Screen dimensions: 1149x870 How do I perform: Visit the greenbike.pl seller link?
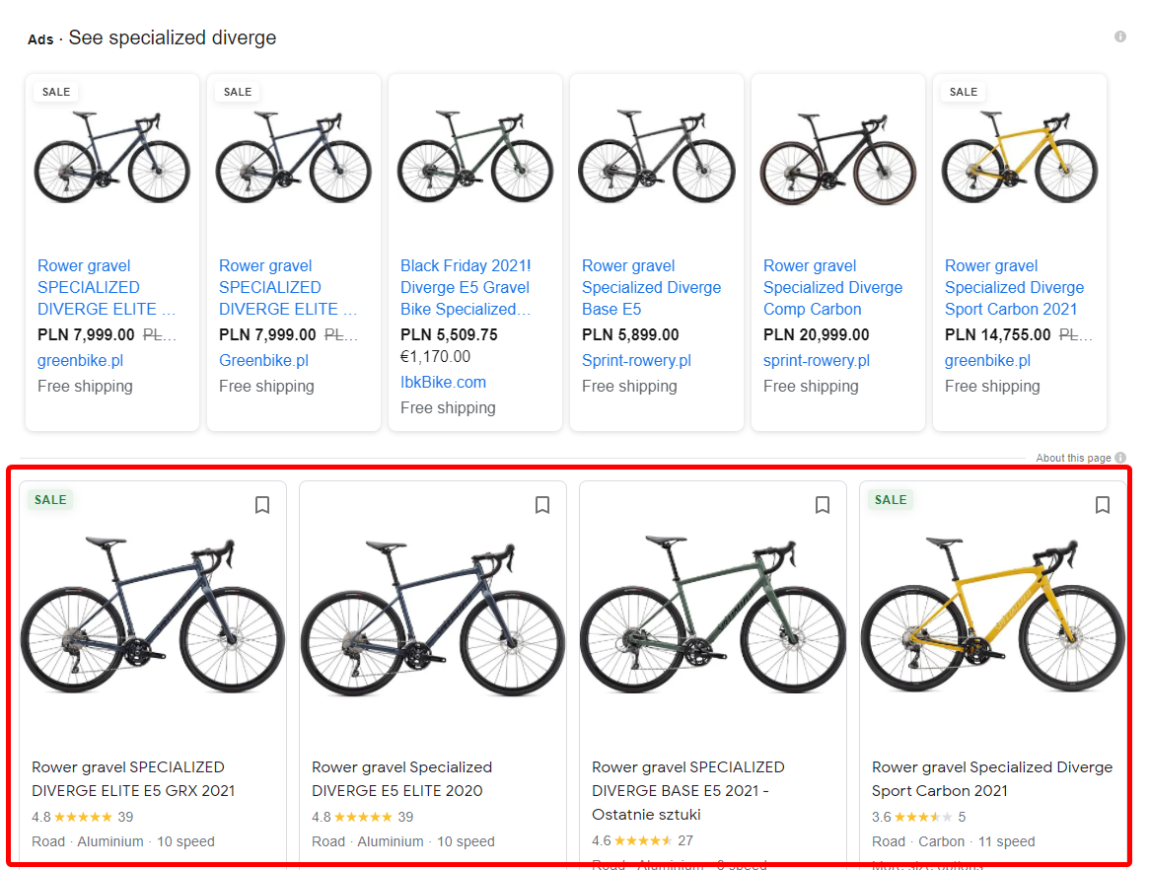79,360
